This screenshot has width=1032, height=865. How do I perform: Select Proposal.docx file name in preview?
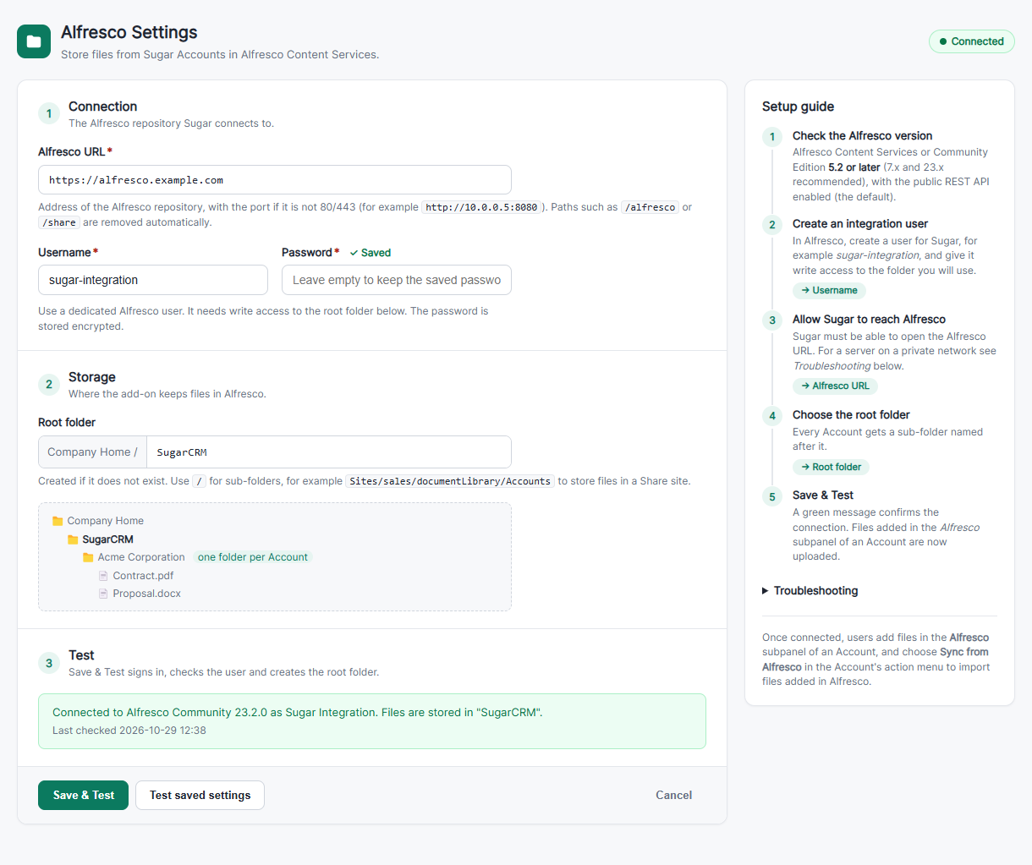[147, 594]
